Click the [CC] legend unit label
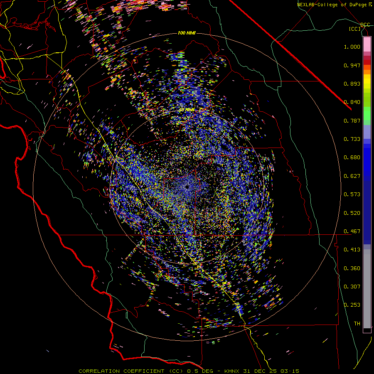 click(355, 29)
